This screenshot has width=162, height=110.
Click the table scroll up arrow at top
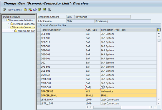point(159,33)
